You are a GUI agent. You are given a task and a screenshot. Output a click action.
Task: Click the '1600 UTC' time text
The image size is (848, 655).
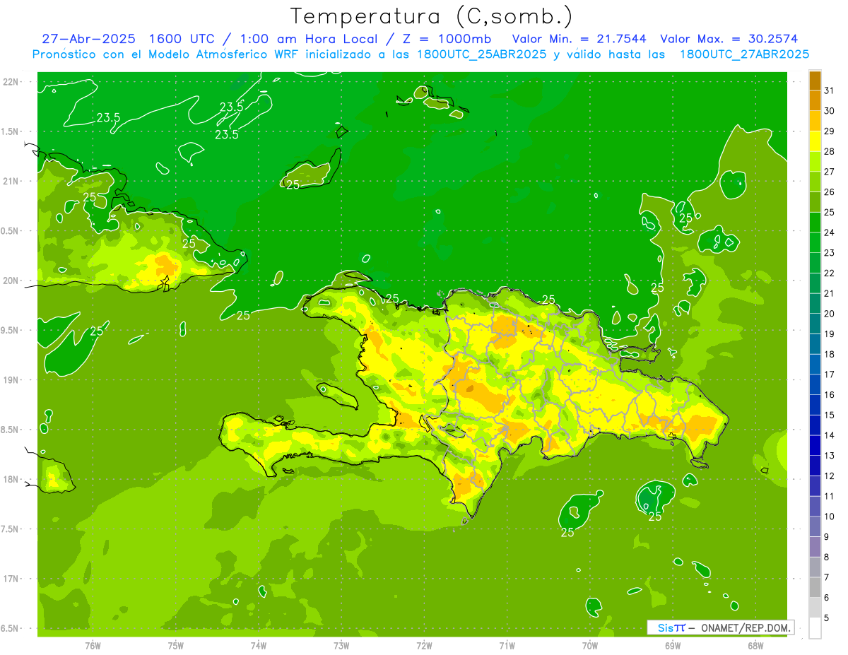(x=182, y=39)
